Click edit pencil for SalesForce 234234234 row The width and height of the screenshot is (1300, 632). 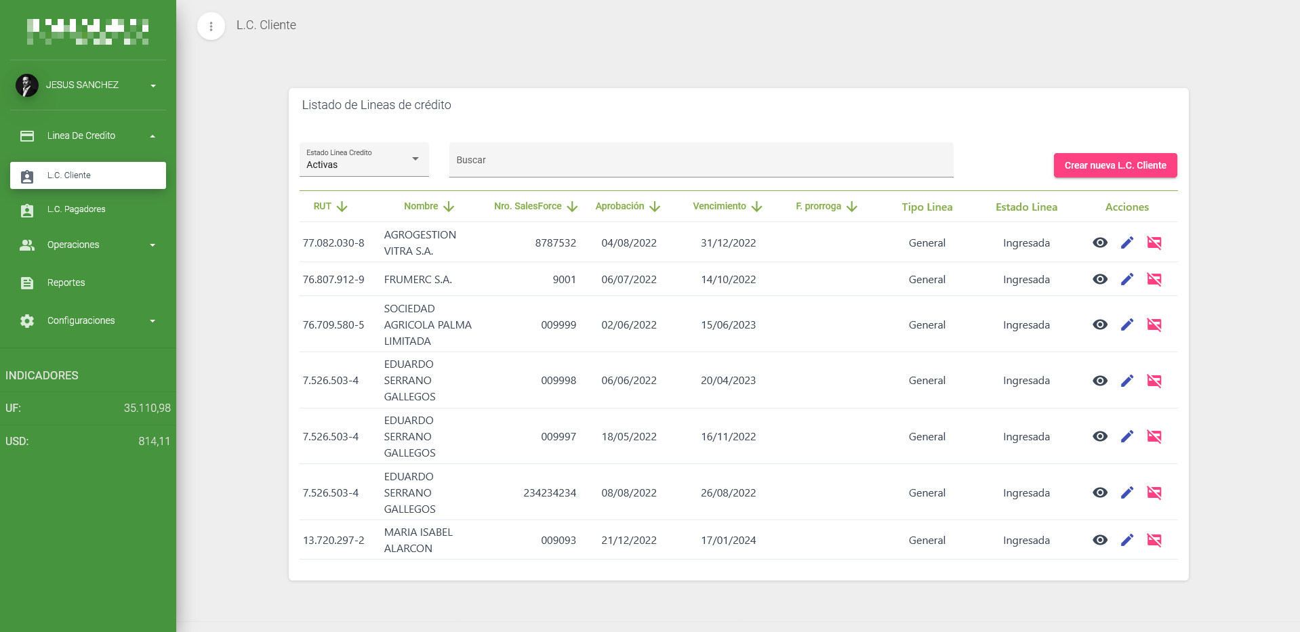tap(1126, 493)
